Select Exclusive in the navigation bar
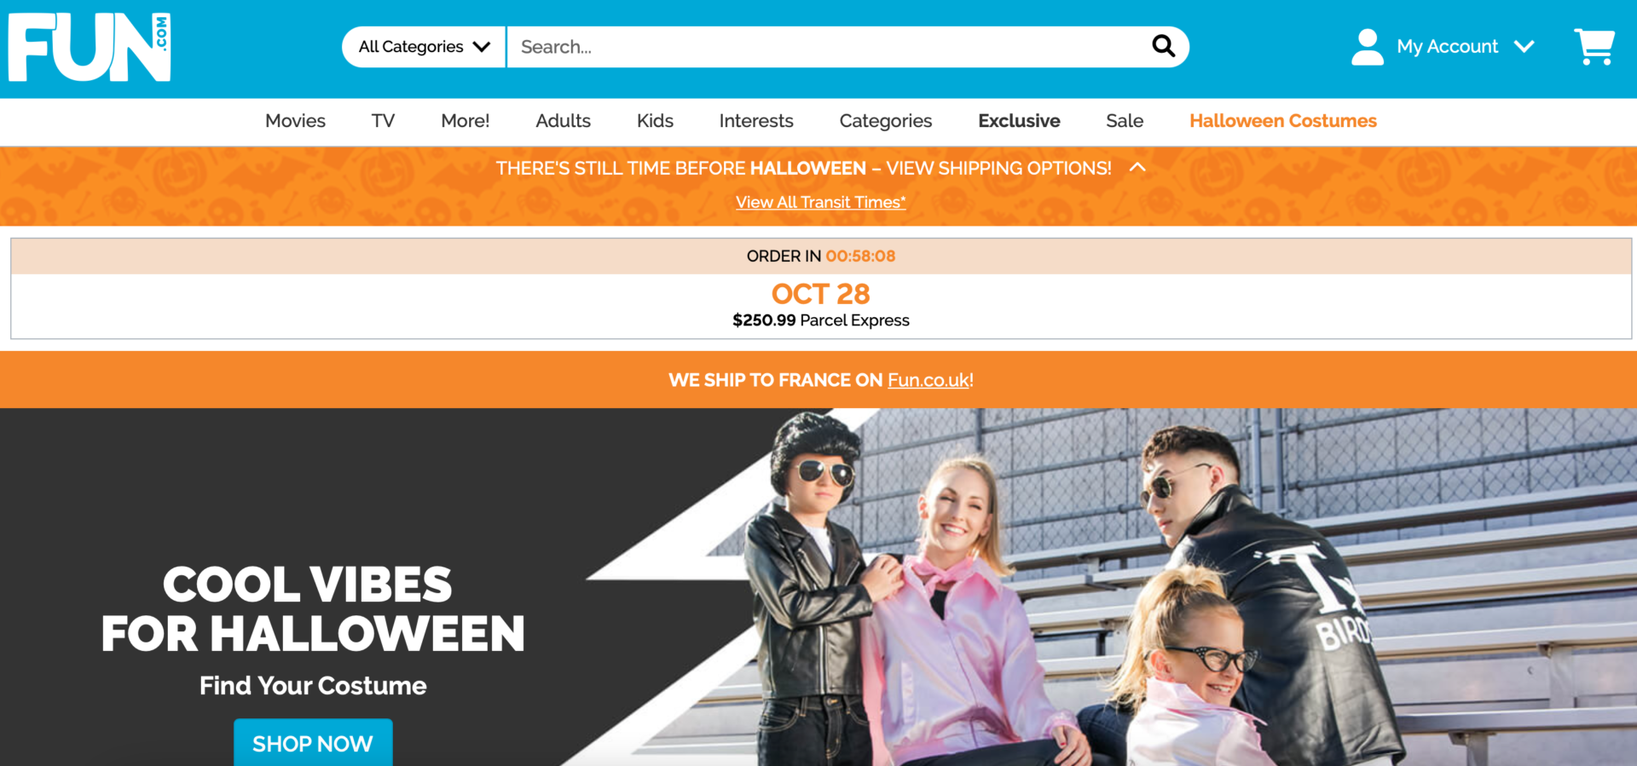The image size is (1637, 766). click(x=1019, y=121)
